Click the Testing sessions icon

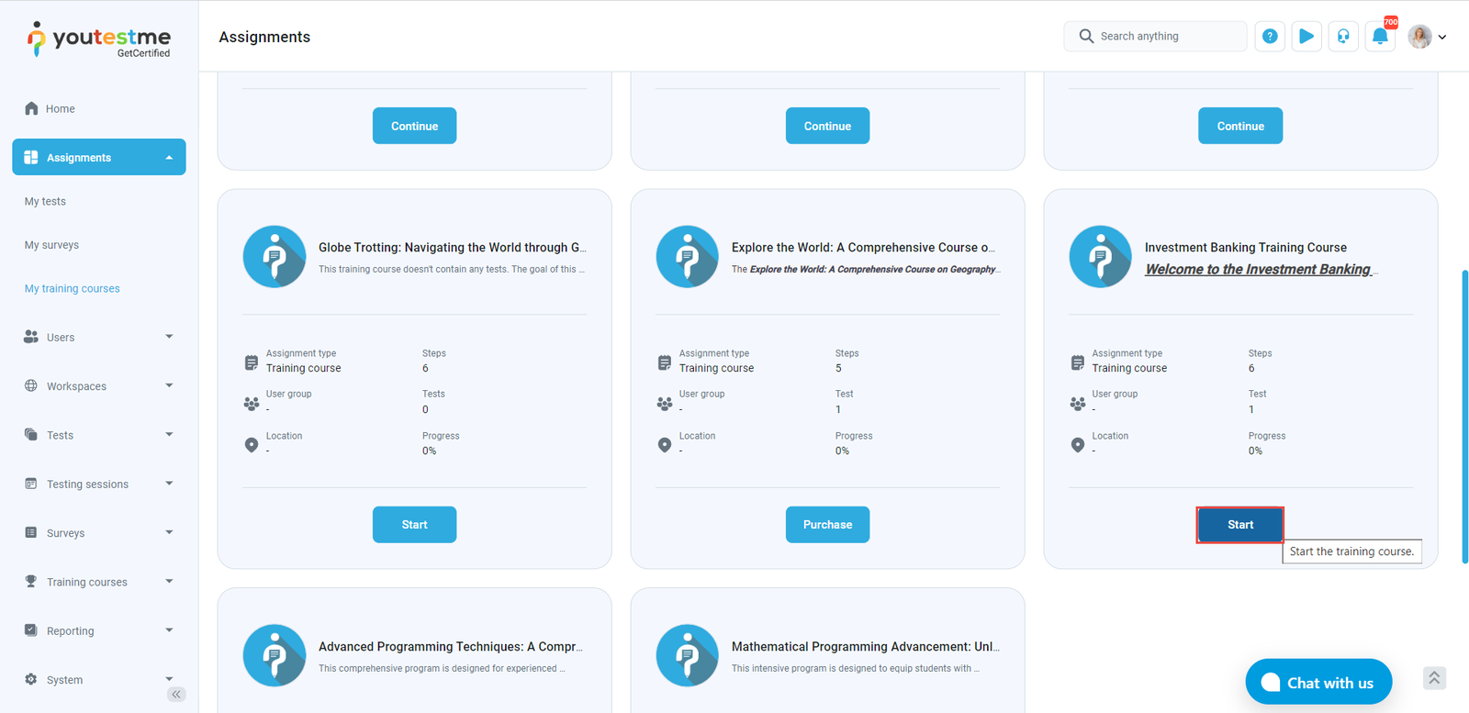tap(31, 484)
